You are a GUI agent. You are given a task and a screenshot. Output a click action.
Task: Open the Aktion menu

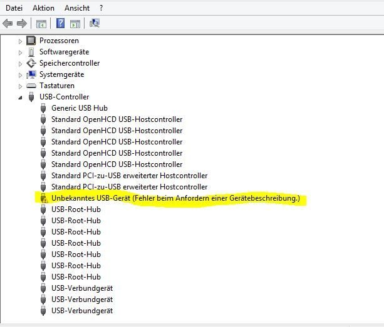[x=42, y=8]
